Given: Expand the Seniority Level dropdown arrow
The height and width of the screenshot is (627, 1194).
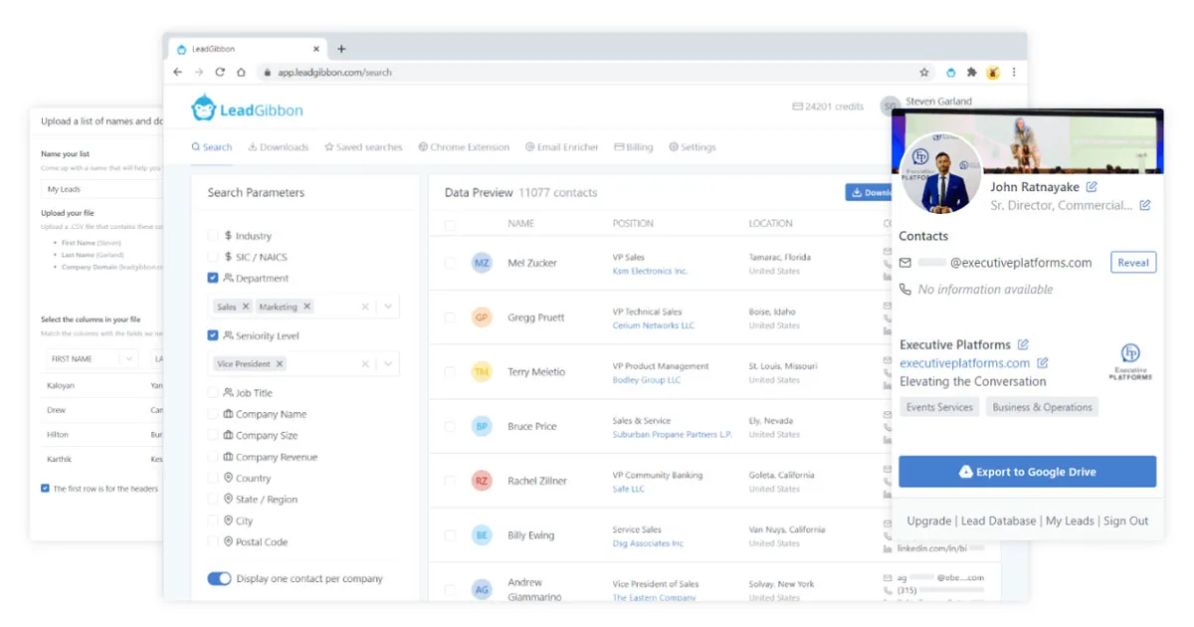Looking at the screenshot, I should [388, 364].
